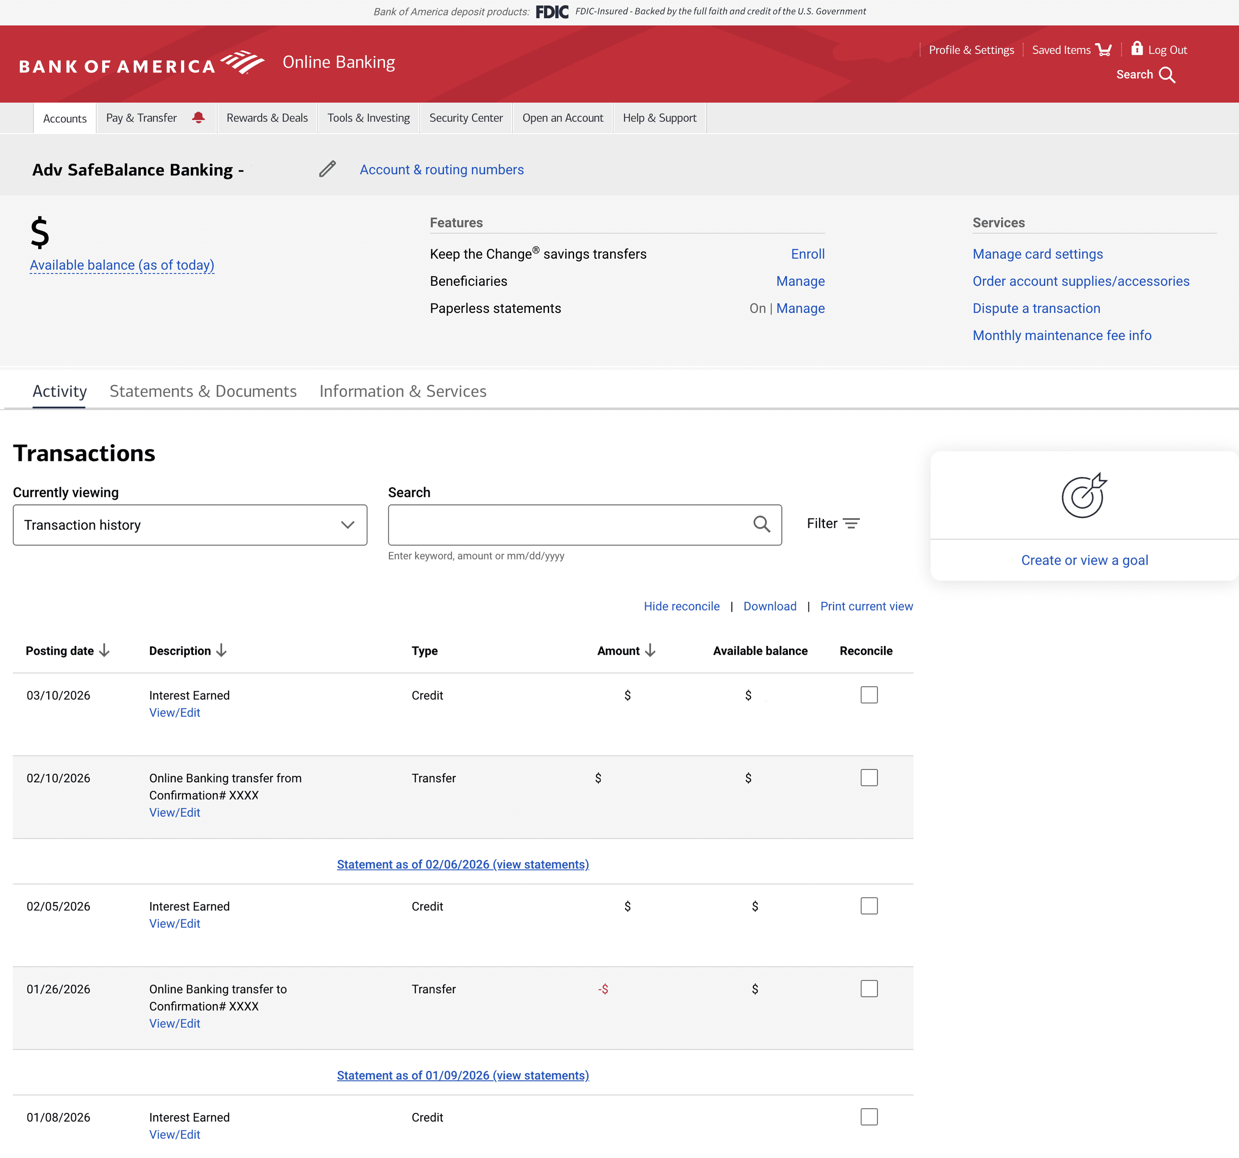1239x1158 pixels.
Task: Click the pencil edit nickname icon
Action: [x=327, y=169]
